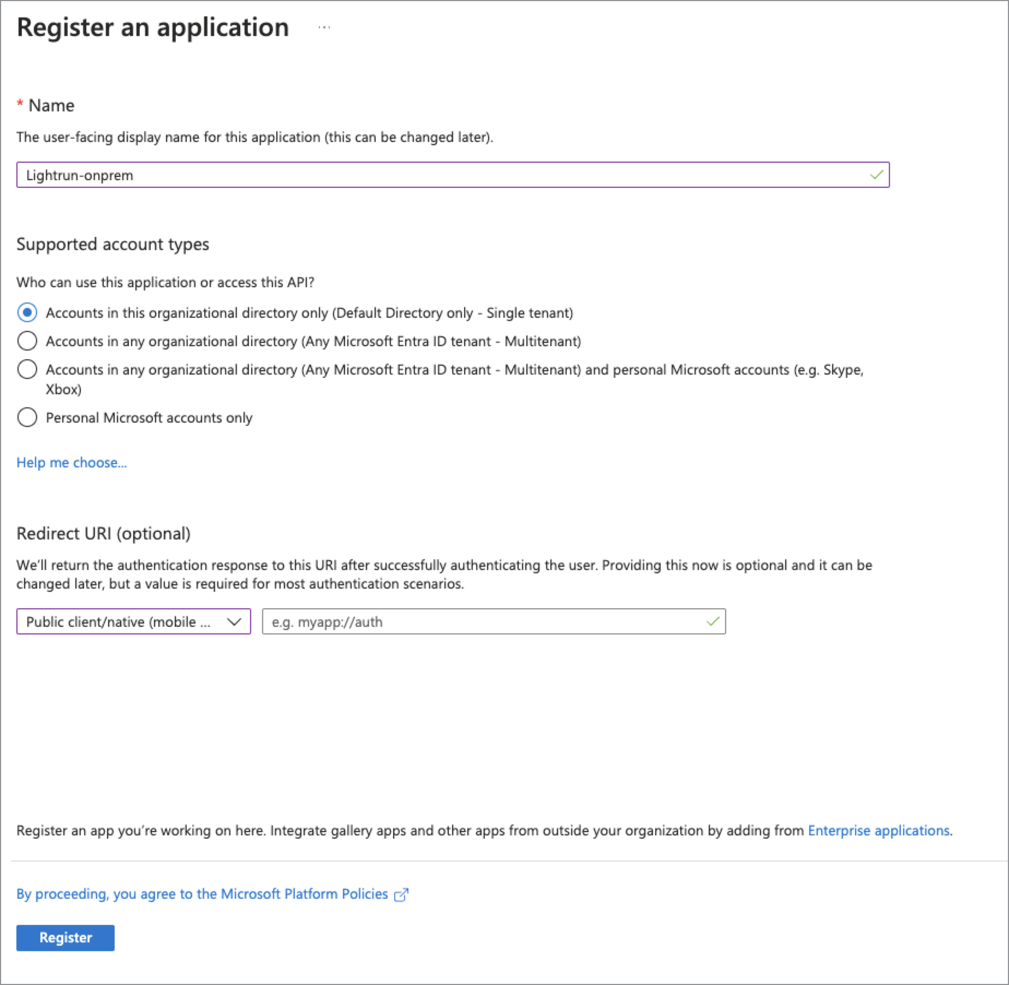1009x985 pixels.
Task: Follow the Enterprise applications link
Action: pos(879,830)
